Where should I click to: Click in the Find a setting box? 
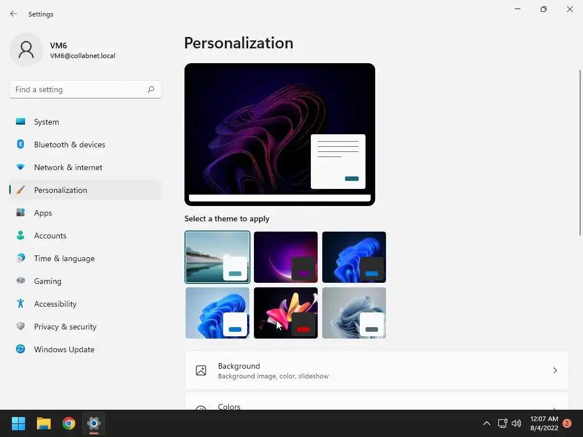(85, 89)
